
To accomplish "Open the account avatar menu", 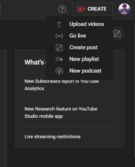I will [124, 9].
